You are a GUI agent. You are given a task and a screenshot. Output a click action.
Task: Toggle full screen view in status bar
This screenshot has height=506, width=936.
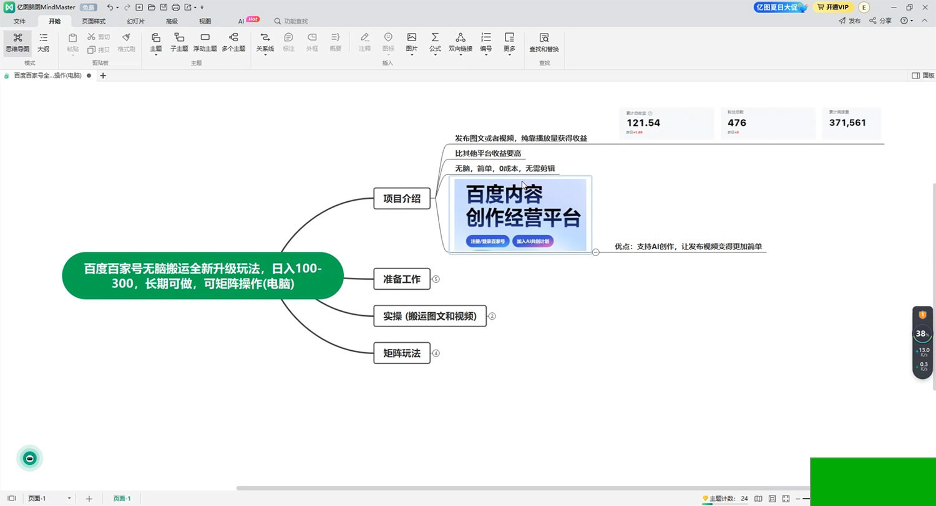tap(786, 499)
